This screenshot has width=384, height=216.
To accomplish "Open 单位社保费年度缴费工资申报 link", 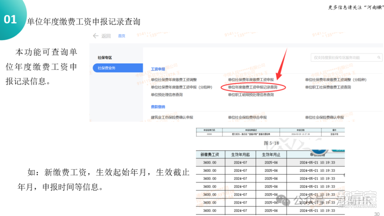I will click(251, 80).
